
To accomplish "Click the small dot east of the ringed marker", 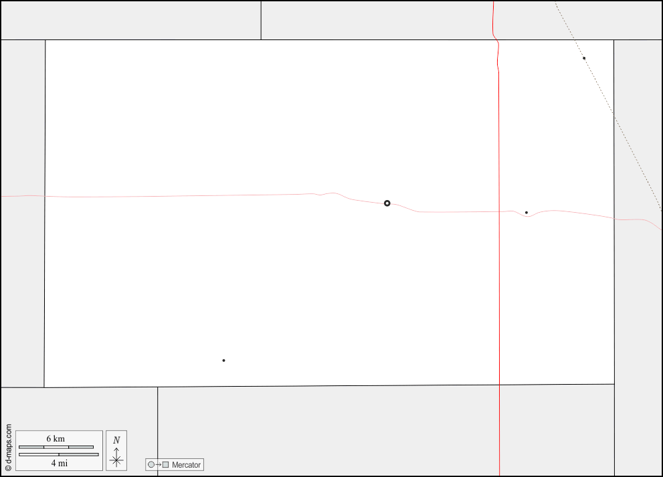I will point(527,213).
